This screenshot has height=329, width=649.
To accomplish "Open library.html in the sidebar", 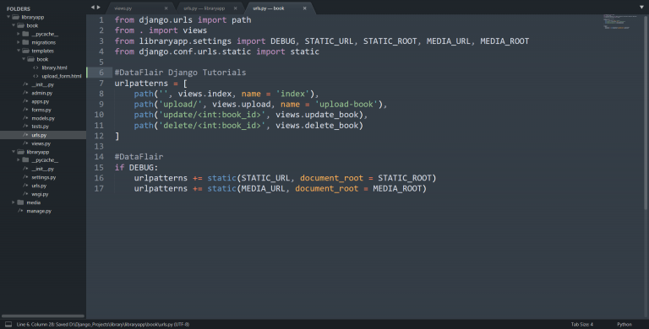I will pos(54,67).
